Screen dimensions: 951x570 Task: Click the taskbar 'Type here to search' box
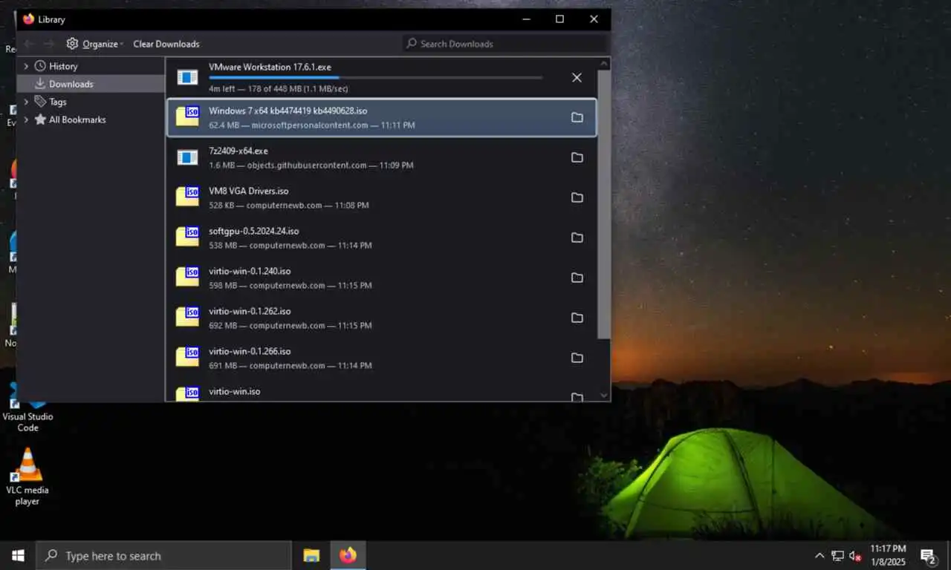pyautogui.click(x=163, y=555)
